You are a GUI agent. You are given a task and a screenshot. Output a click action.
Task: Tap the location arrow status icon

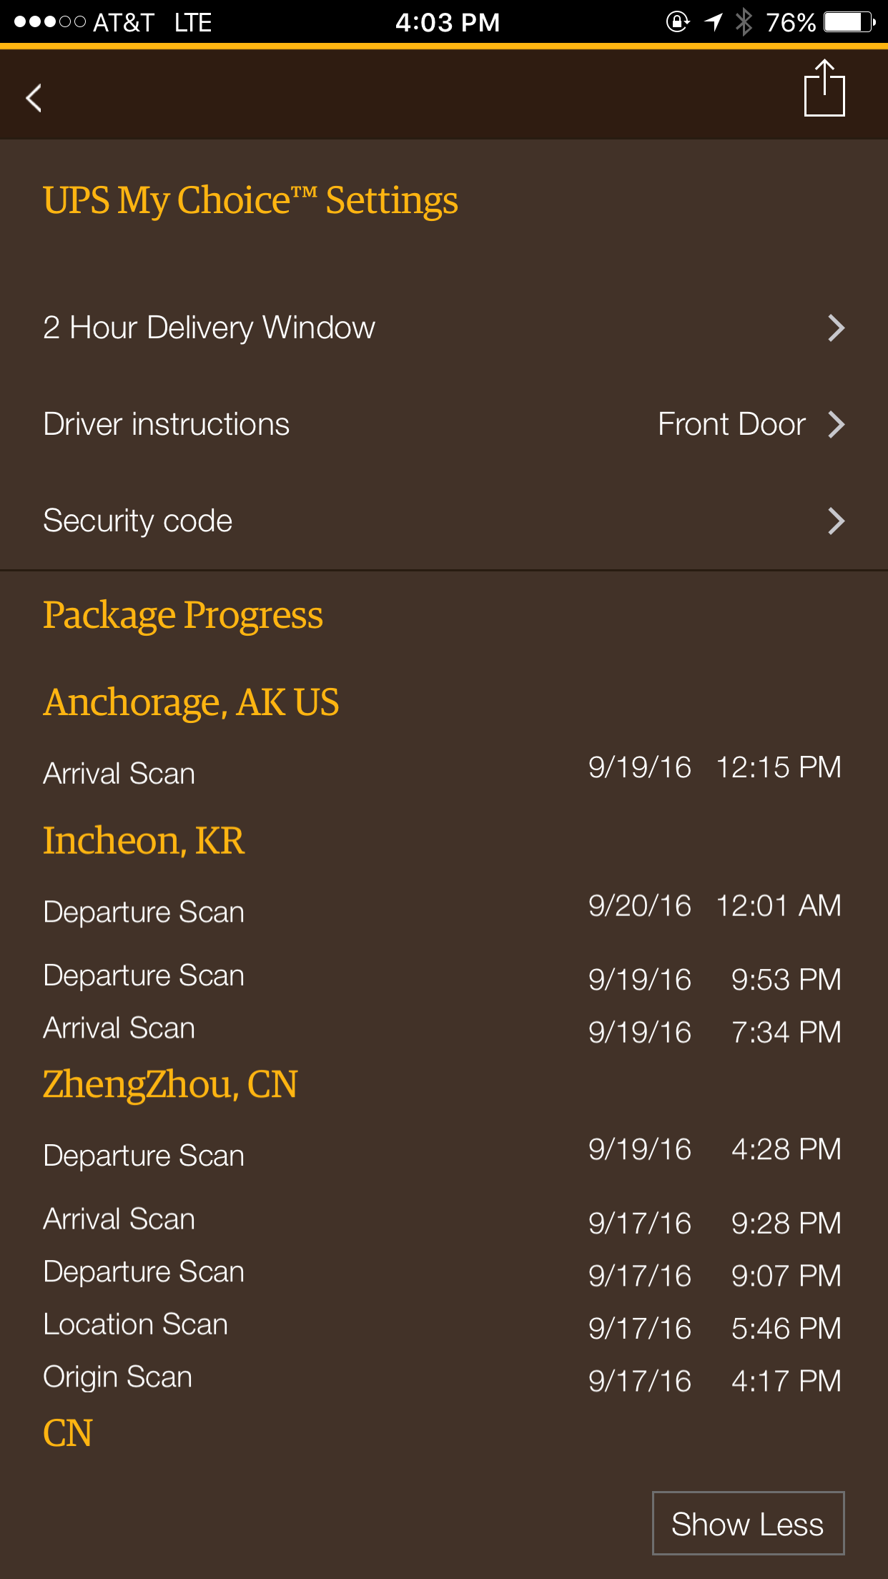click(x=713, y=22)
